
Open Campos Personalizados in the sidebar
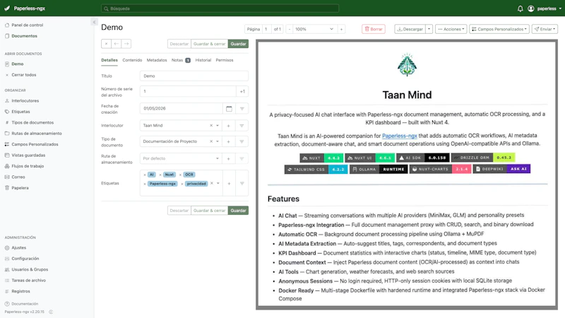(x=31, y=144)
